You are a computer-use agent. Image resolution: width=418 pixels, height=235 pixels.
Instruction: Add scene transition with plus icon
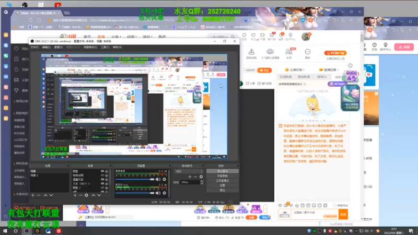190,177
